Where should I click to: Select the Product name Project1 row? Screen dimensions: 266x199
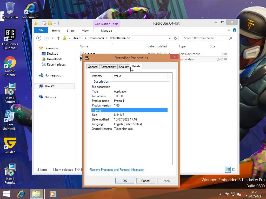(129, 101)
